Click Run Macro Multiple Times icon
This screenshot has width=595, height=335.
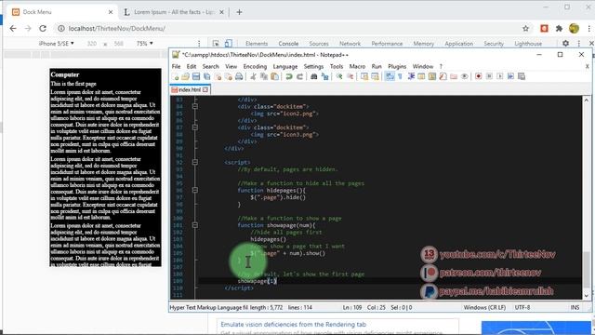(x=510, y=76)
